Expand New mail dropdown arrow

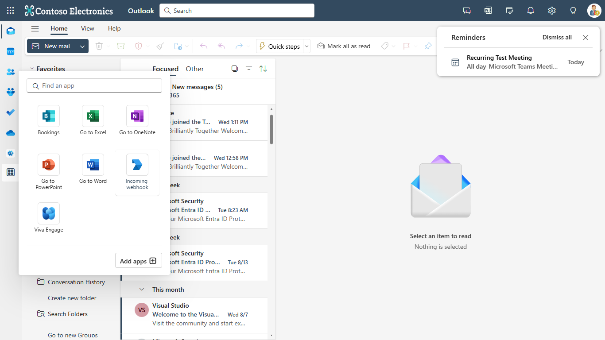82,46
